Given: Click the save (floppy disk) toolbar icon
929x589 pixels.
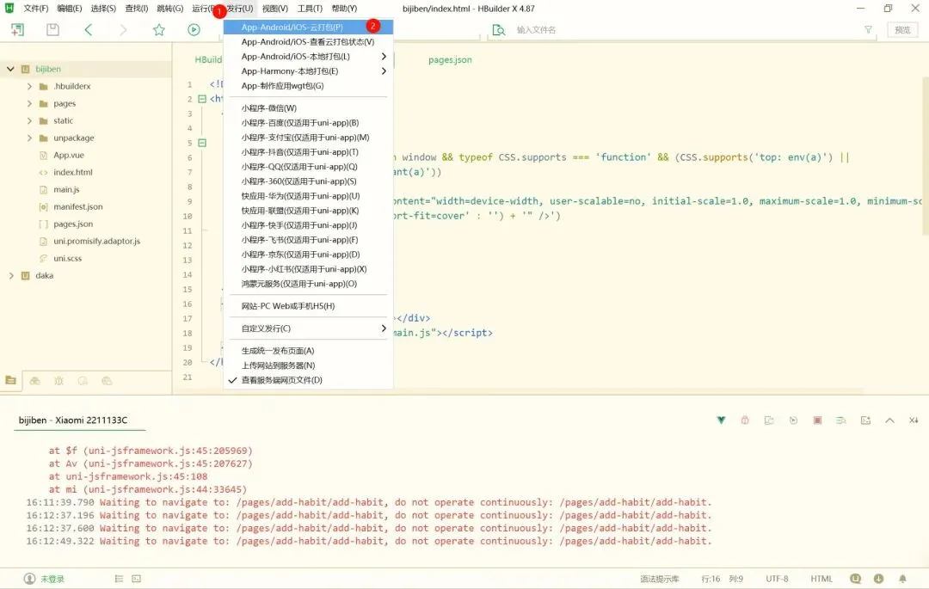Looking at the screenshot, I should 52,29.
